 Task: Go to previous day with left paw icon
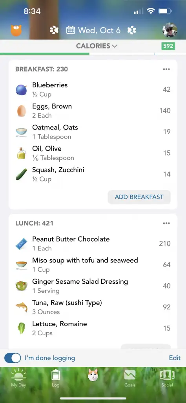coord(54,30)
